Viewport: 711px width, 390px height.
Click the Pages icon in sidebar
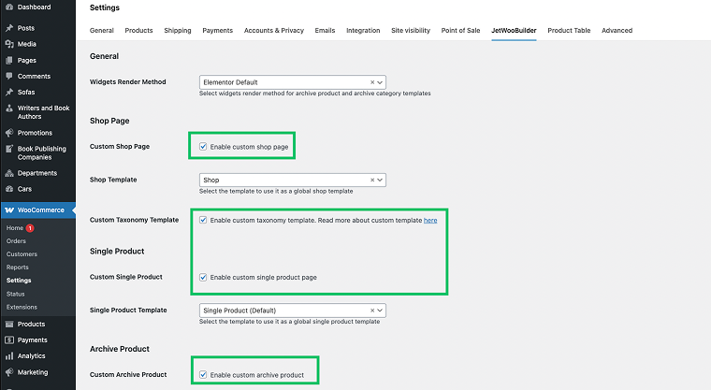click(9, 60)
